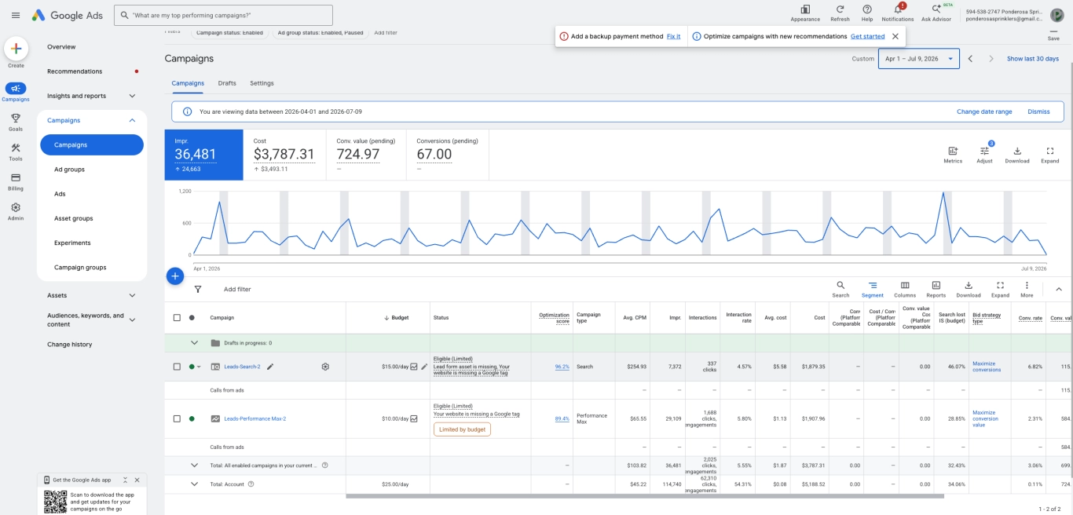Open the custom date range dropdown
The image size is (1073, 515).
[918, 59]
